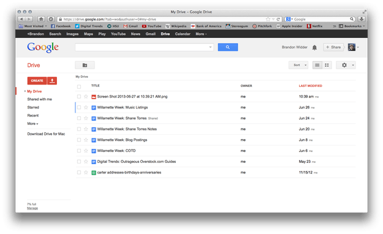Open the browser downloads arrow icon
The image size is (383, 234).
(362, 19)
